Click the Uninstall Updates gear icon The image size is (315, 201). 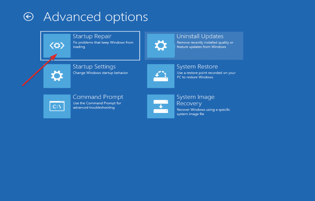tap(161, 46)
